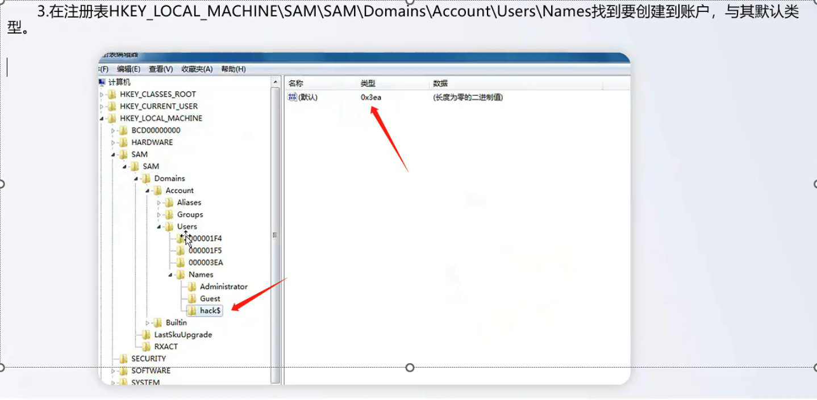This screenshot has height=400, width=817.
Task: Collapse the Names key arrow
Action: point(170,275)
